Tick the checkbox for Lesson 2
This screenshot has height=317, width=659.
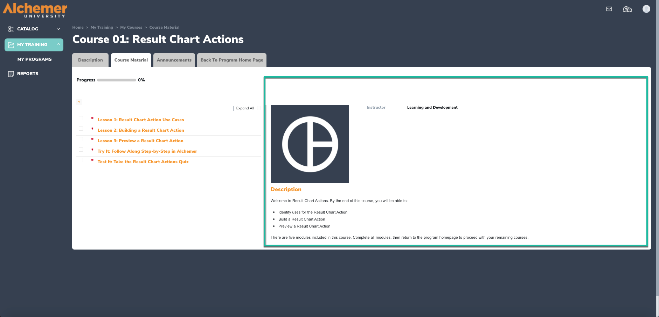[81, 129]
